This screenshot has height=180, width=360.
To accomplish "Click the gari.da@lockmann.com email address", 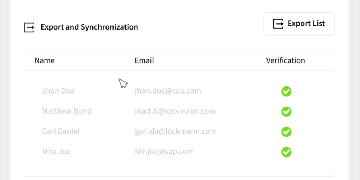I will coord(175,131).
